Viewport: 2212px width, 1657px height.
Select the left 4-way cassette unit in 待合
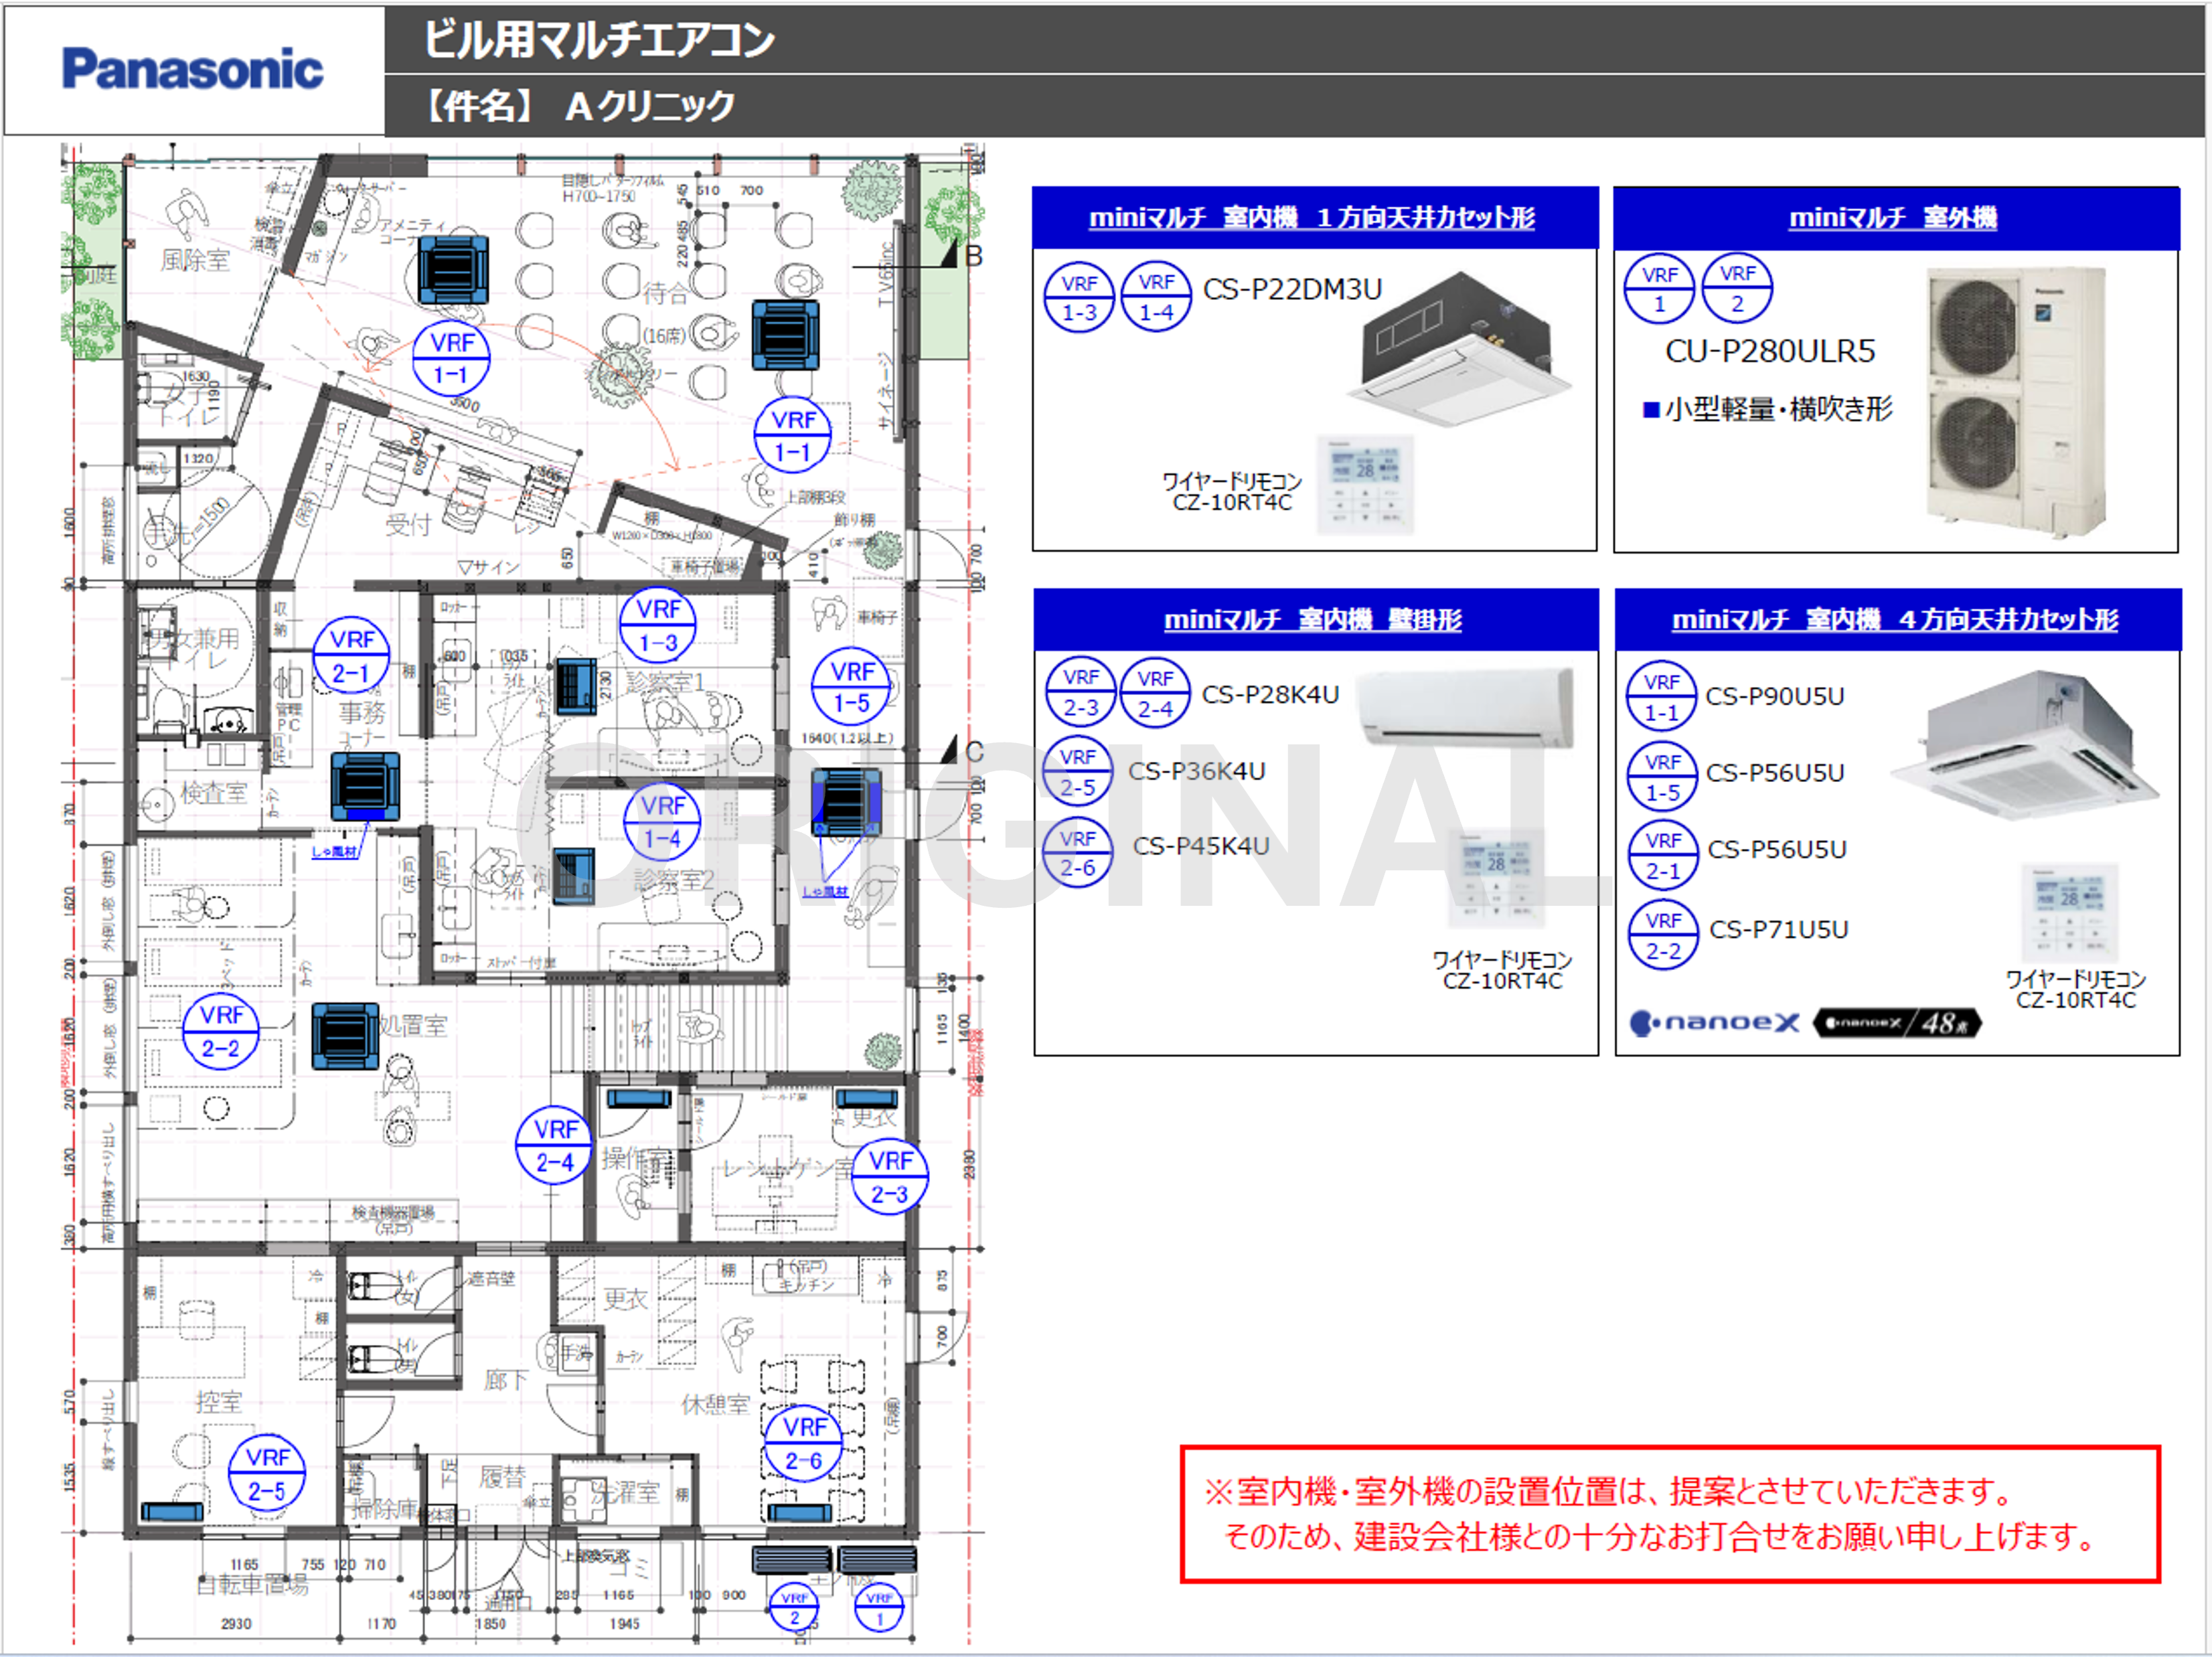click(453, 270)
